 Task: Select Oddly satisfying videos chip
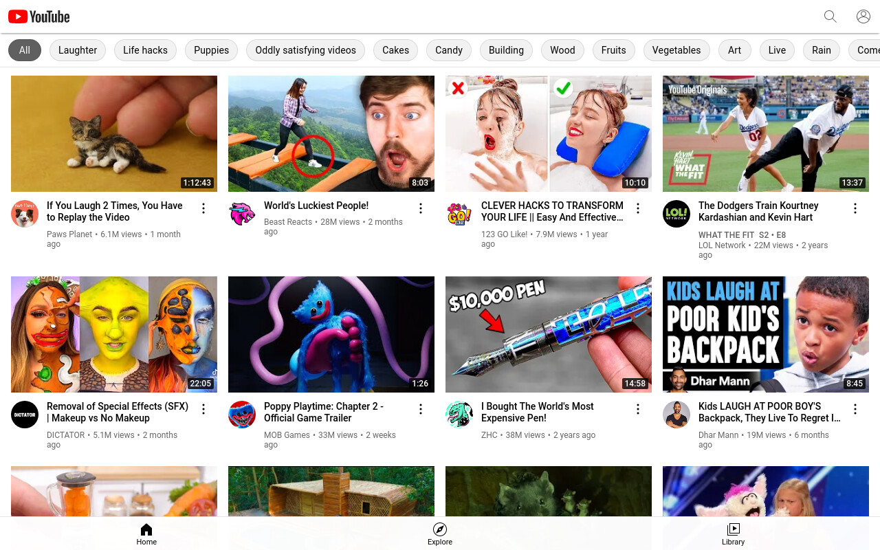[305, 50]
